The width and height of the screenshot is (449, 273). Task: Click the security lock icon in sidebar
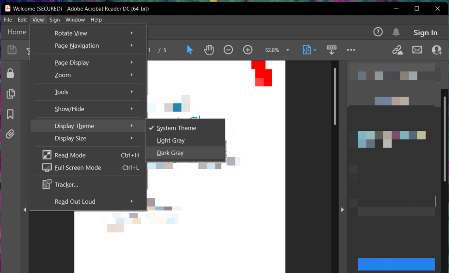[10, 73]
